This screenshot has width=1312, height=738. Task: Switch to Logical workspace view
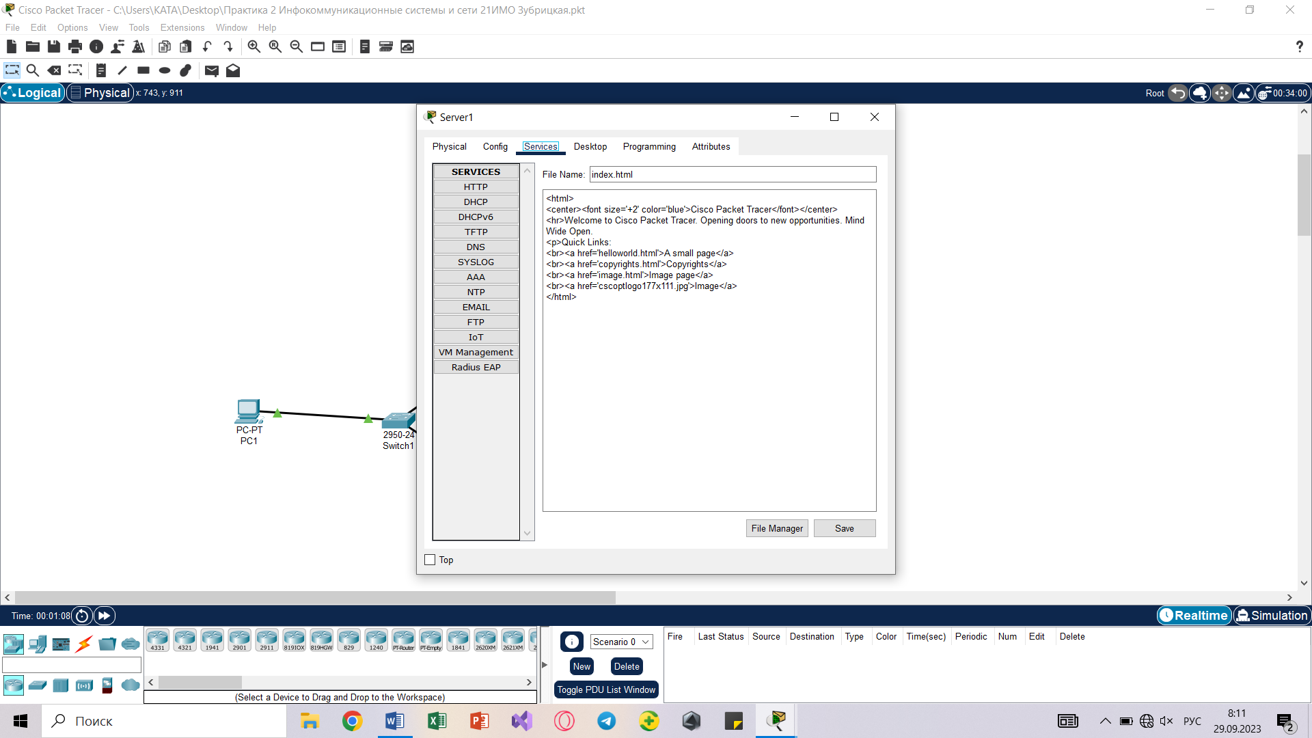coord(33,93)
